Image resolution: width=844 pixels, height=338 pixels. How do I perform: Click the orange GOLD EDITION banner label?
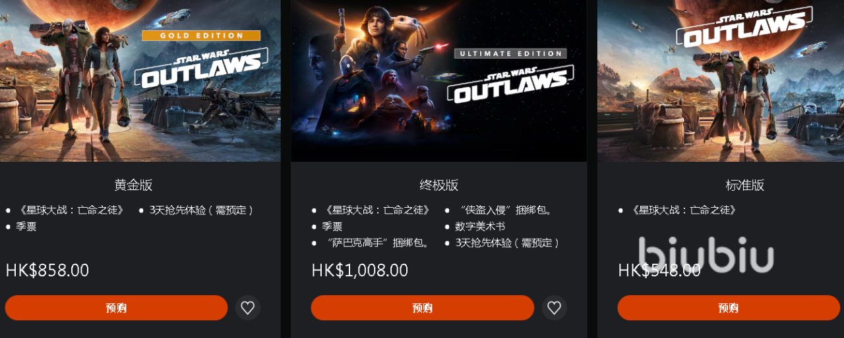click(x=201, y=36)
